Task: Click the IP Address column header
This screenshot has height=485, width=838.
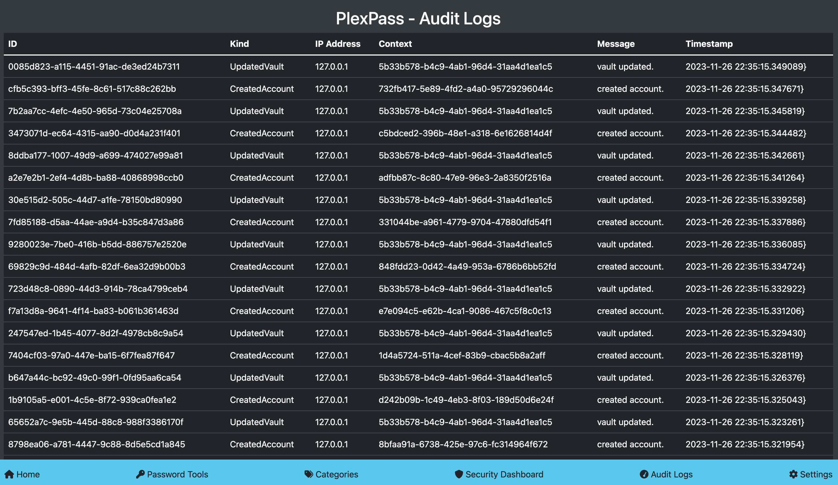Action: coord(338,44)
